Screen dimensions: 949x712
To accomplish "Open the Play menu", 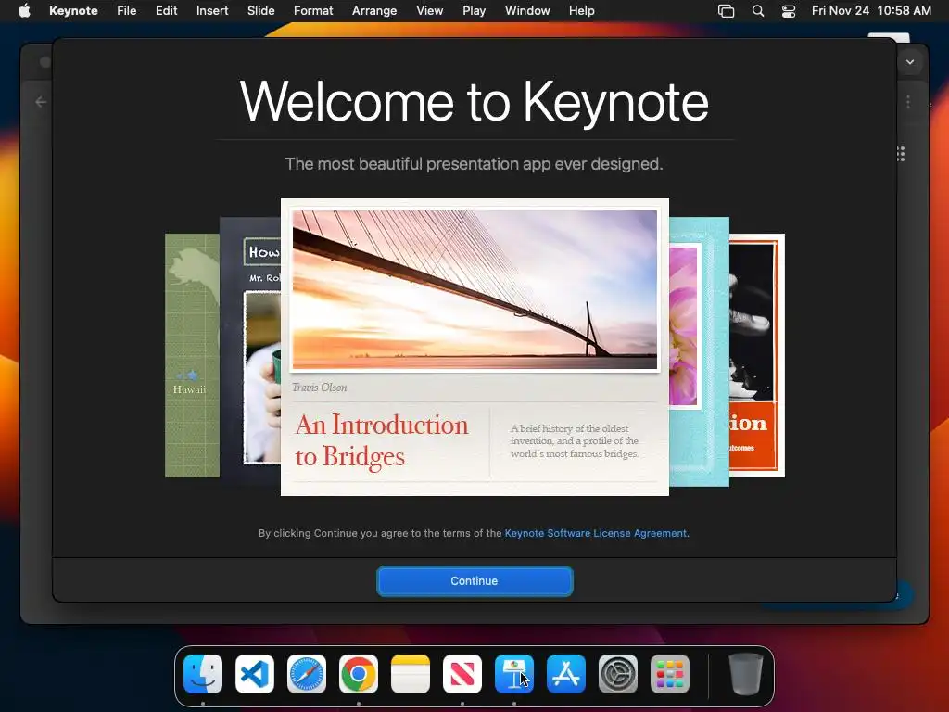I will tap(474, 10).
